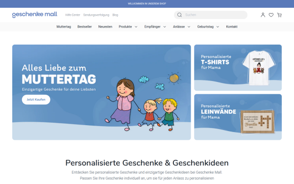The image size is (294, 184).
Task: Open the Produkte menu item
Action: coord(125,26)
